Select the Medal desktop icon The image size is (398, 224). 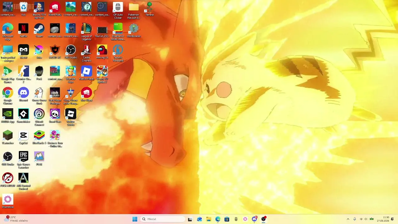(23, 52)
